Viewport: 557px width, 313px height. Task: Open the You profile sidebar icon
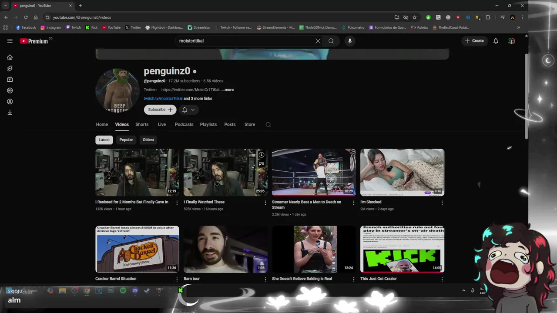click(10, 101)
